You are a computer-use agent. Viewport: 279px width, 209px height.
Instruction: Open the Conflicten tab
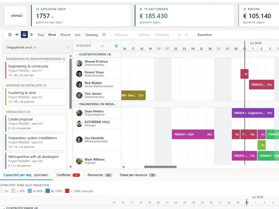[x=68, y=175]
